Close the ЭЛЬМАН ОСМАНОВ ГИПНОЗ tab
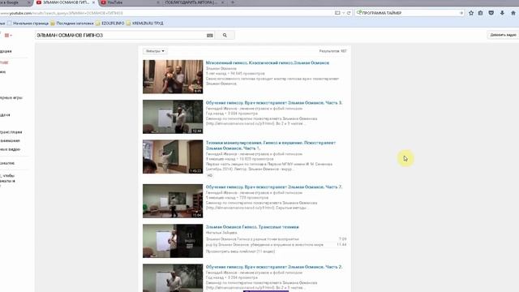Screen dimensions: 519x292 [93, 2]
